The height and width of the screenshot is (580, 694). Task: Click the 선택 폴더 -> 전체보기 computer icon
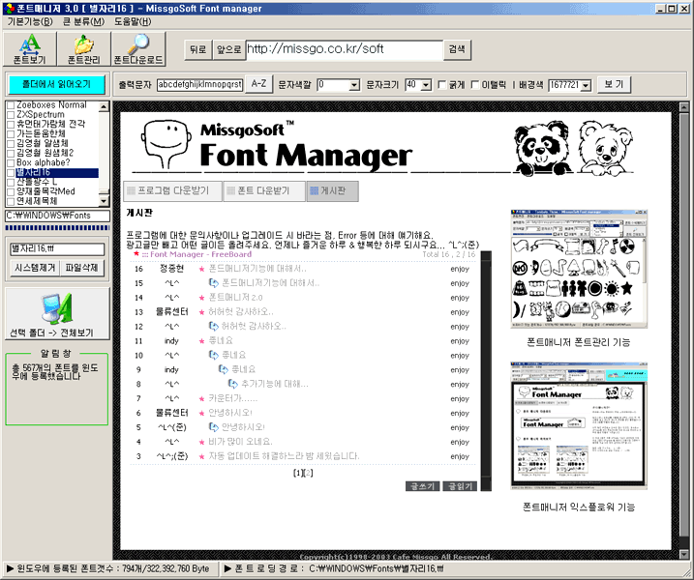(57, 309)
